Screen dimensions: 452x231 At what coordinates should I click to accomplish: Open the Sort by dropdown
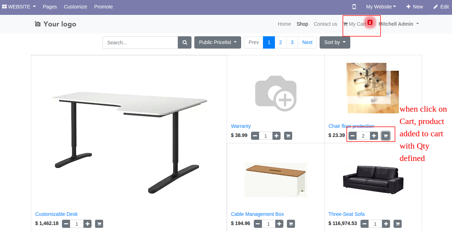(x=335, y=42)
